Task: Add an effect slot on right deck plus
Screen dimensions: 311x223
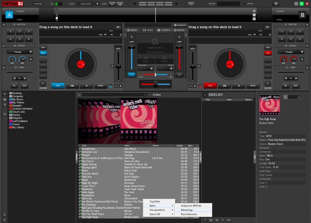Action: point(302,59)
